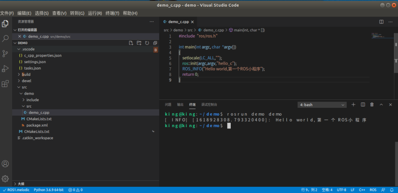Image resolution: width=398 pixels, height=193 pixels.
Task: Refresh the explorer tree
Action: [147, 43]
